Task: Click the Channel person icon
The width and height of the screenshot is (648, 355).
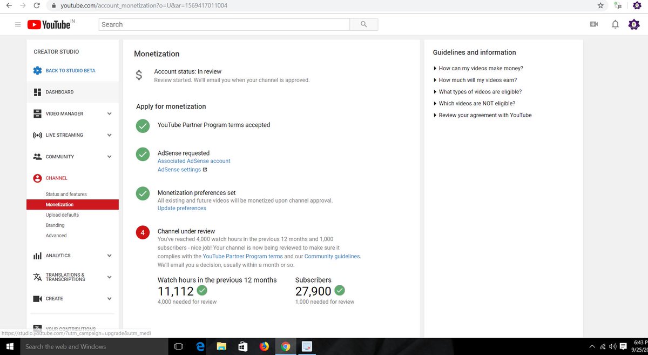Action: pos(37,178)
